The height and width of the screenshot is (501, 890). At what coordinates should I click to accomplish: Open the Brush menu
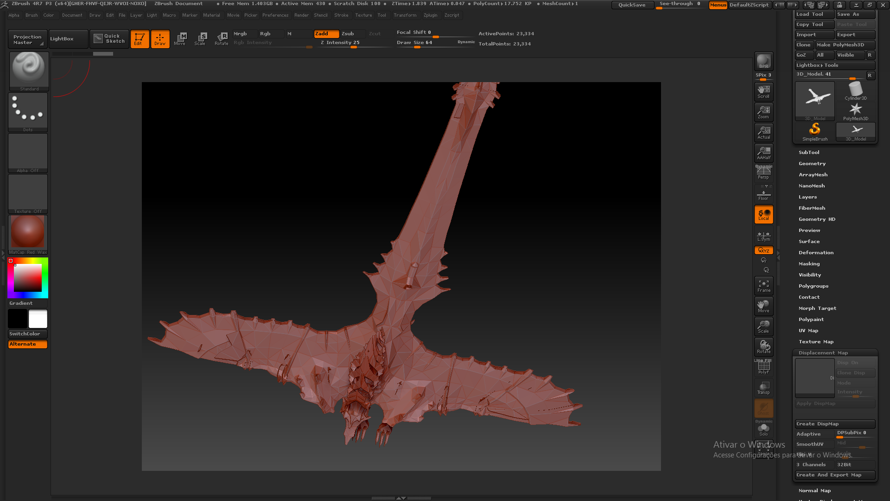(32, 15)
